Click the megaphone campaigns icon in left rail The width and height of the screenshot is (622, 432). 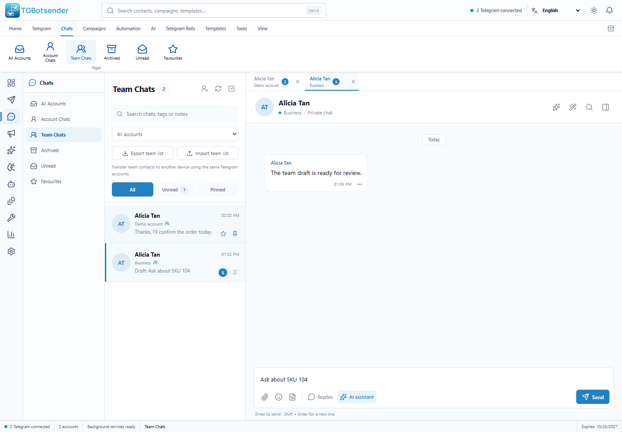(11, 133)
